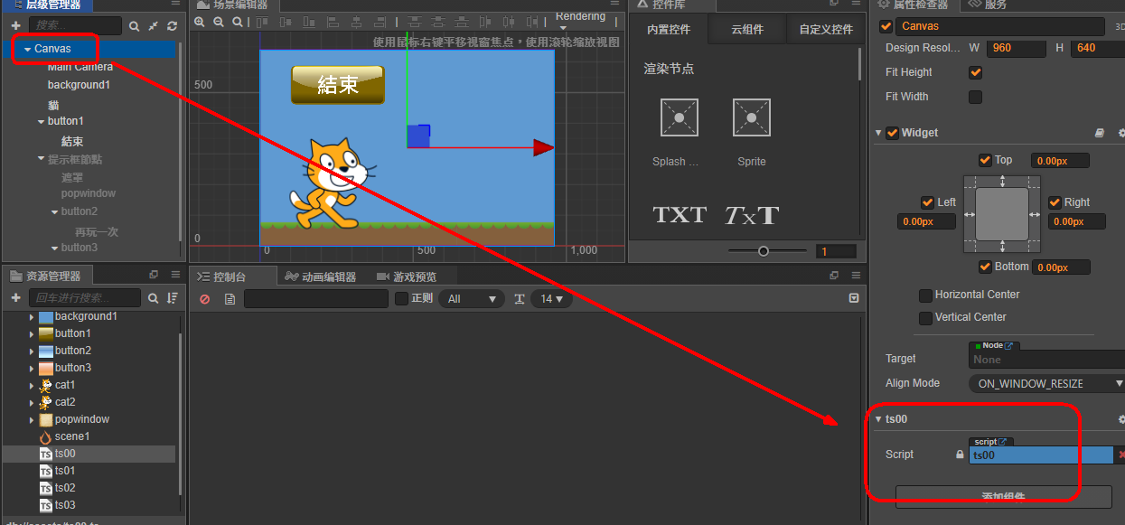
Task: Switch to the 自定义控件 tab
Action: (826, 29)
